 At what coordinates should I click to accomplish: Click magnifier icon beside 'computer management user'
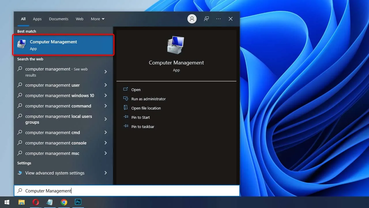pyautogui.click(x=20, y=85)
